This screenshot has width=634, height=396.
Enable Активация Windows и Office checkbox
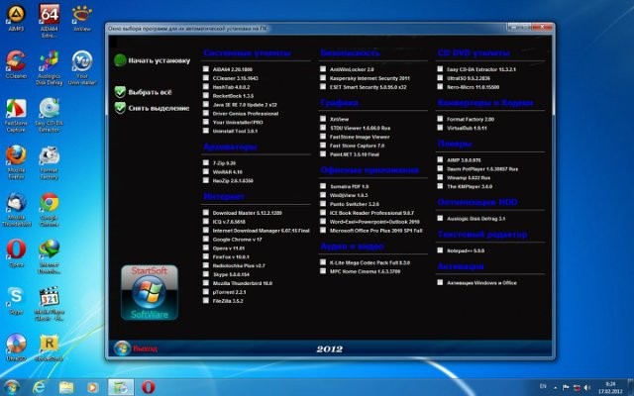440,282
